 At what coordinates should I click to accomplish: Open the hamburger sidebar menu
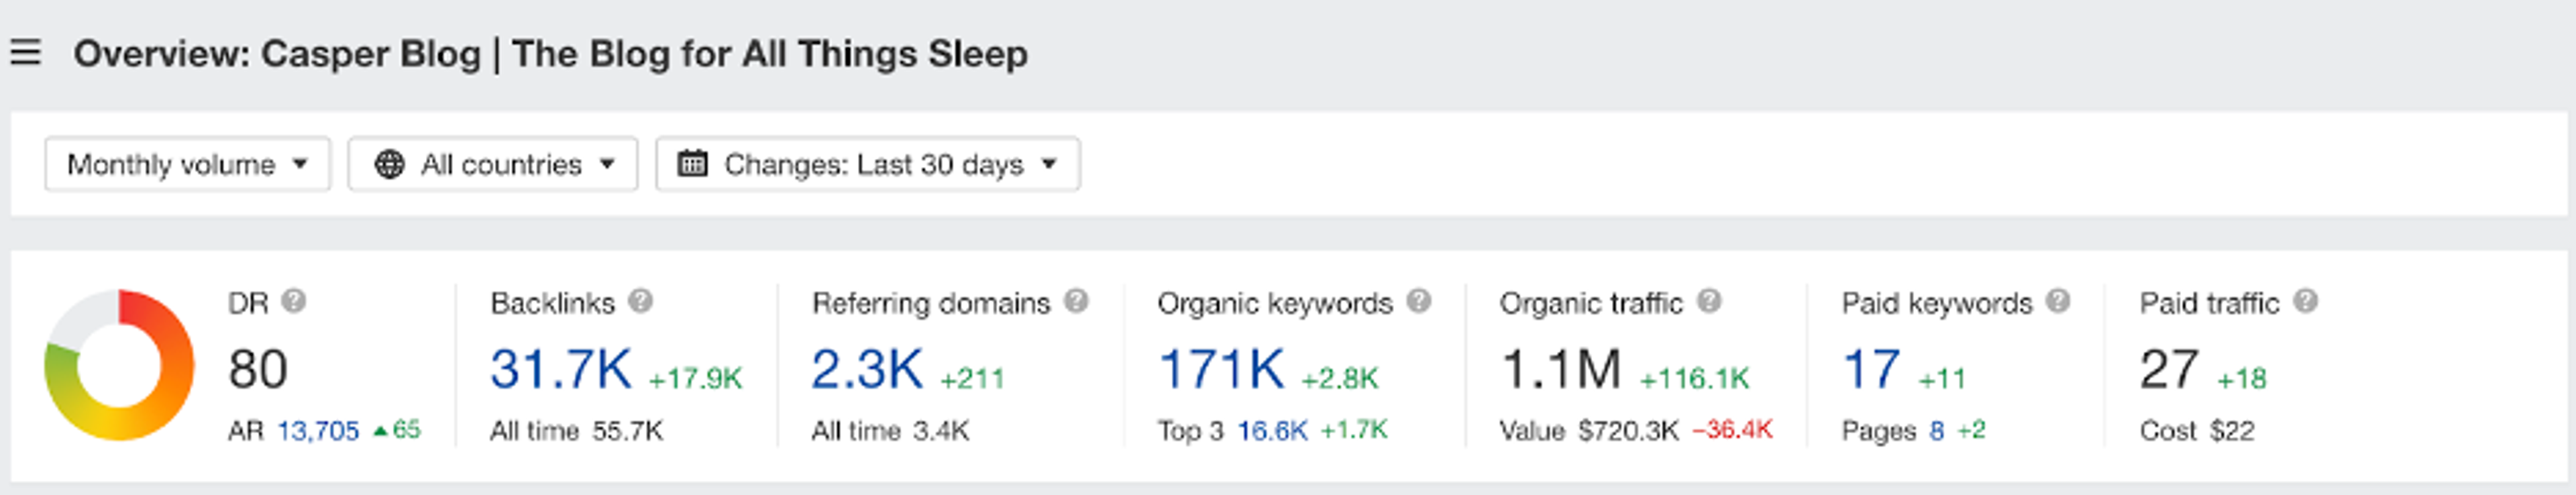[26, 52]
